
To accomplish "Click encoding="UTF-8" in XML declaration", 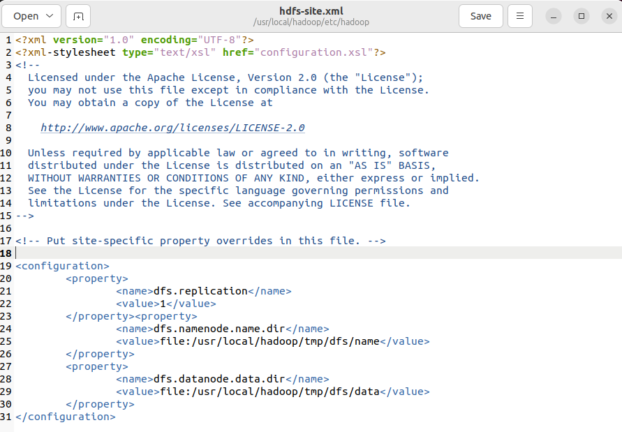I will [191, 40].
